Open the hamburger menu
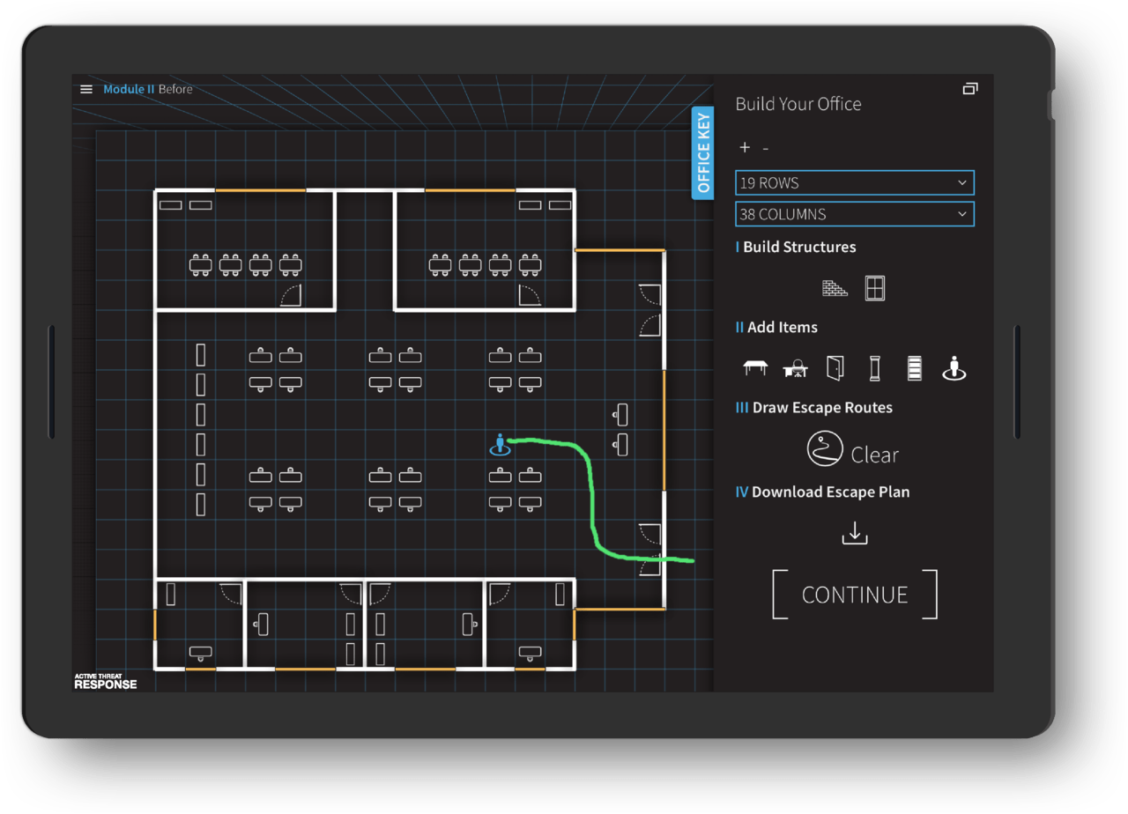 pos(86,89)
